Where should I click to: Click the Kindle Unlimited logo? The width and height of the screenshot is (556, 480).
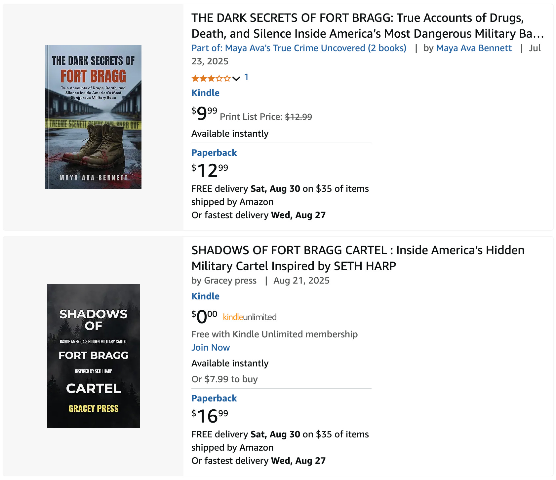pos(250,317)
